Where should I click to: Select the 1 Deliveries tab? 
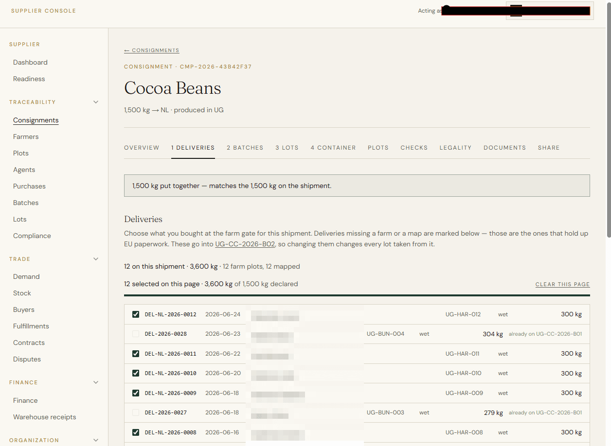coord(193,148)
